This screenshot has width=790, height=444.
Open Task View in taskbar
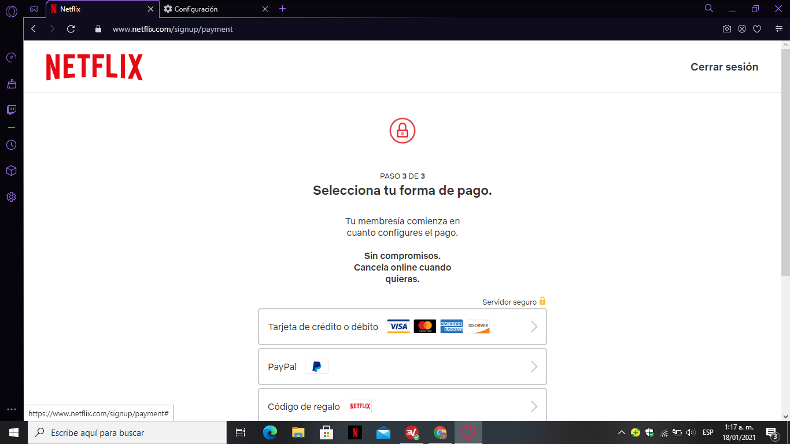click(241, 432)
